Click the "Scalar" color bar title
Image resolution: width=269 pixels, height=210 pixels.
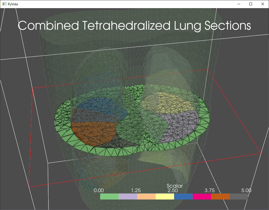click(175, 186)
